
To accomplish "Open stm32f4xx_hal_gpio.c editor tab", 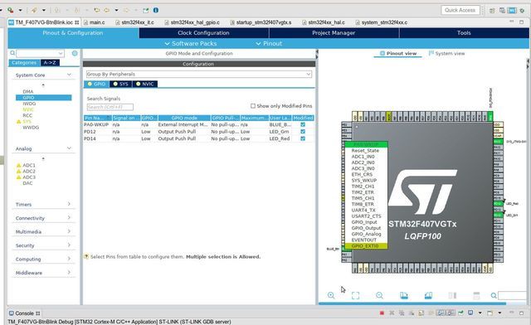I will pos(192,22).
